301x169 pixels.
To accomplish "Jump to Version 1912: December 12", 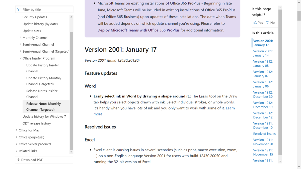I will [x=263, y=115].
